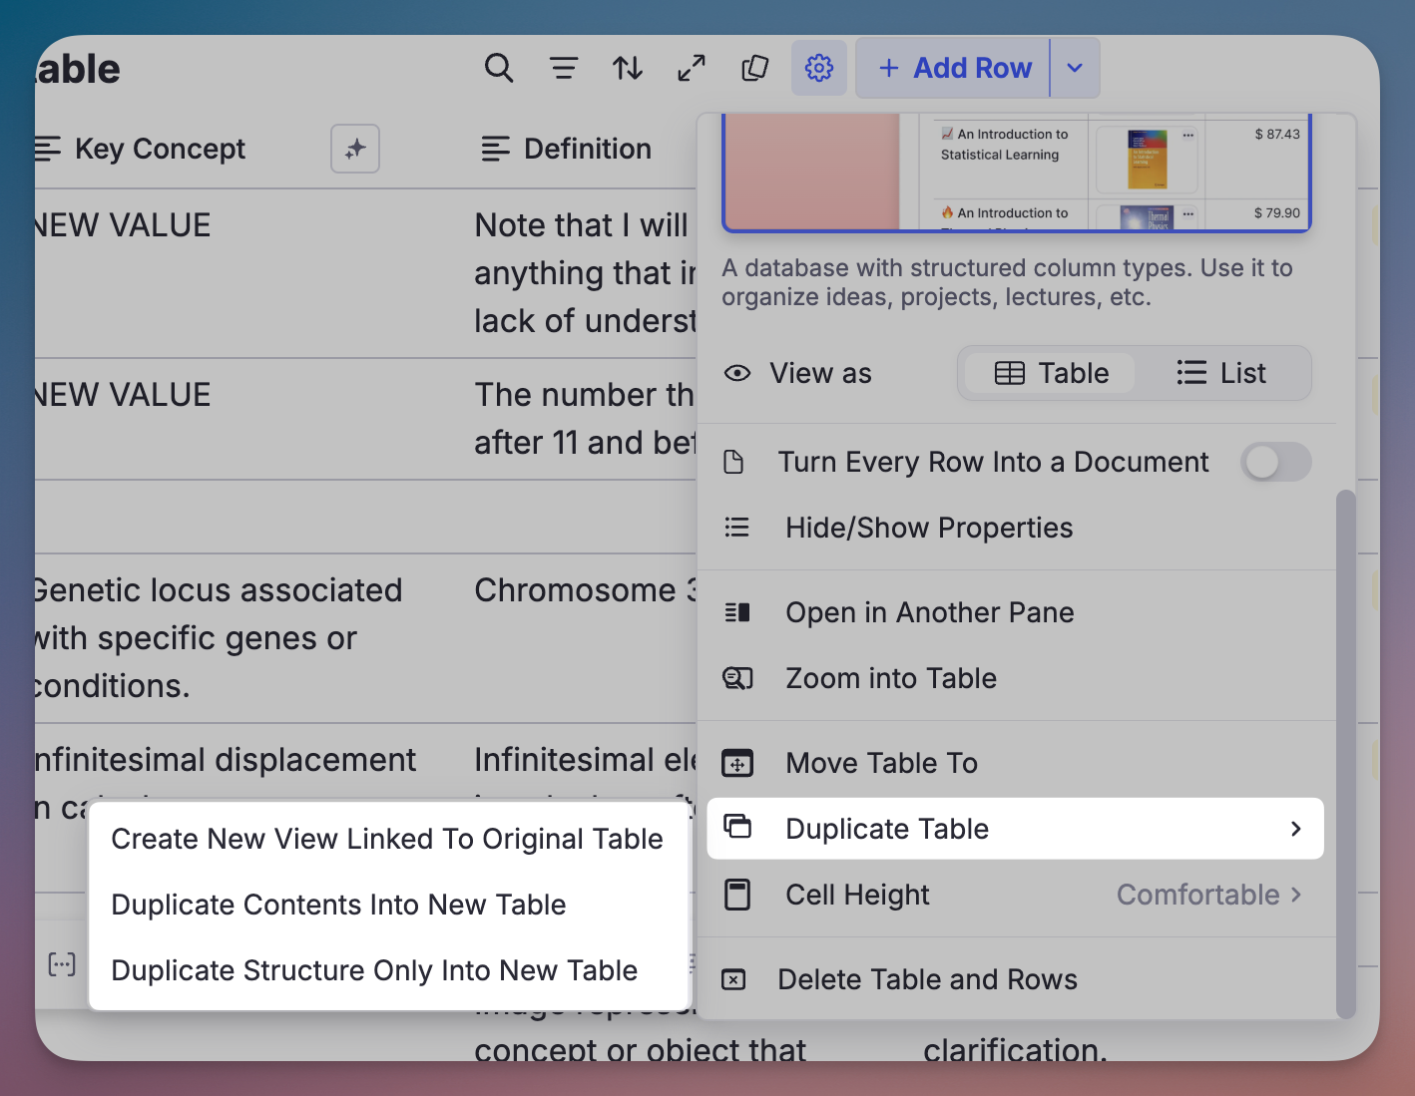This screenshot has width=1415, height=1096.
Task: Click the sort arrows icon
Action: [x=628, y=68]
